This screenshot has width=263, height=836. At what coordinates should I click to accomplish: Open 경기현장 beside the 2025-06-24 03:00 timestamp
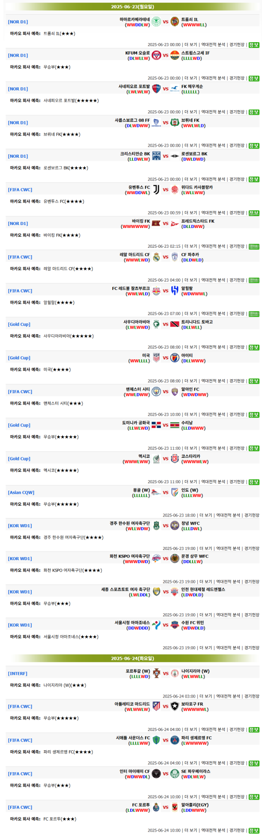click(x=252, y=696)
